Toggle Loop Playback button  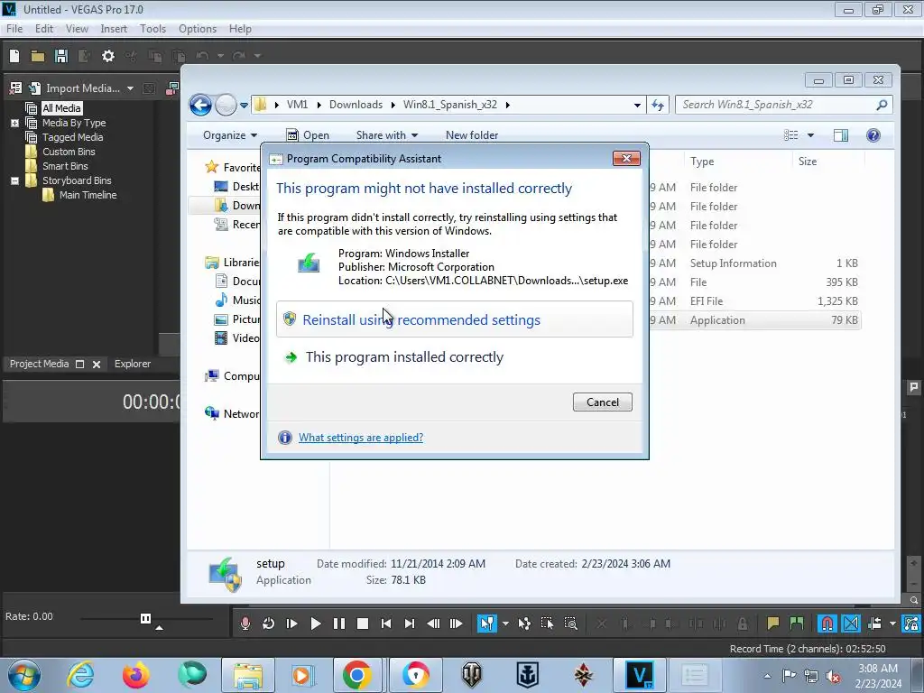click(x=268, y=624)
